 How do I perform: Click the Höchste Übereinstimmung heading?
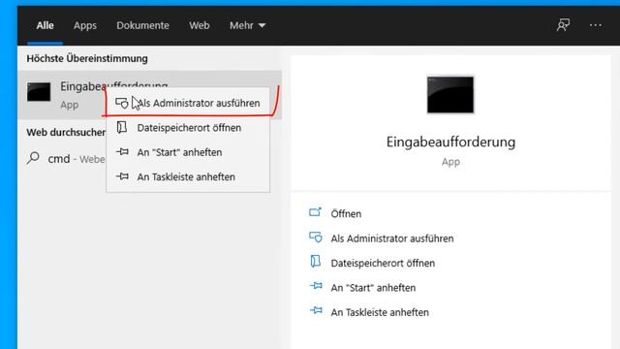(87, 58)
